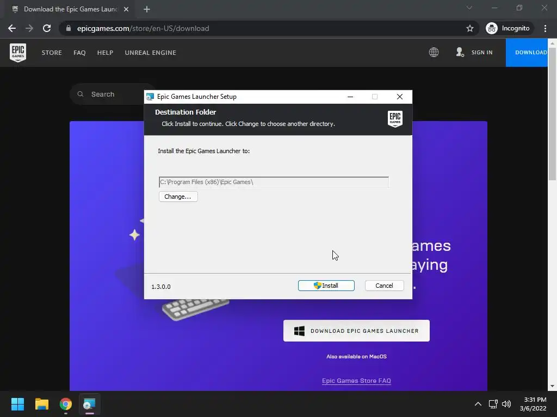Cancel the Epic Games Launcher Setup

(x=384, y=286)
